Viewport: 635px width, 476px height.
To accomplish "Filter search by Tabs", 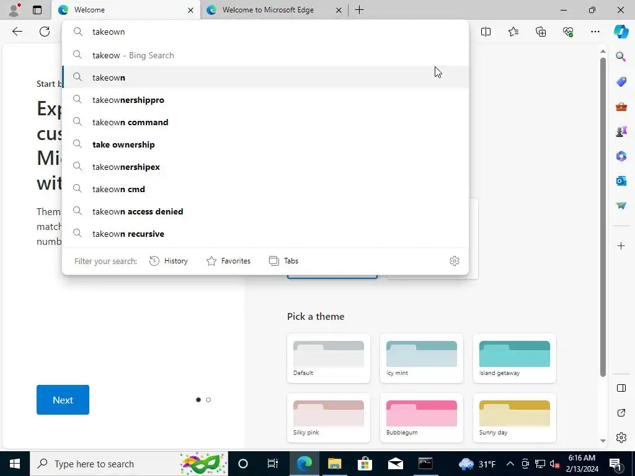I will click(284, 261).
